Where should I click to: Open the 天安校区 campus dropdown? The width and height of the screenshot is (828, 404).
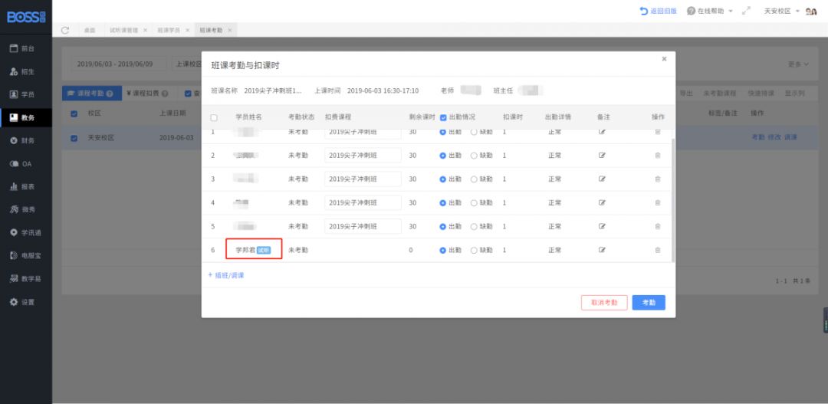(781, 11)
